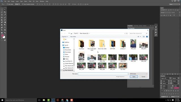Viewport: 181px width, 102px height.
Task: Select Downloads in navigation pane
Action: pyautogui.click(x=68, y=52)
